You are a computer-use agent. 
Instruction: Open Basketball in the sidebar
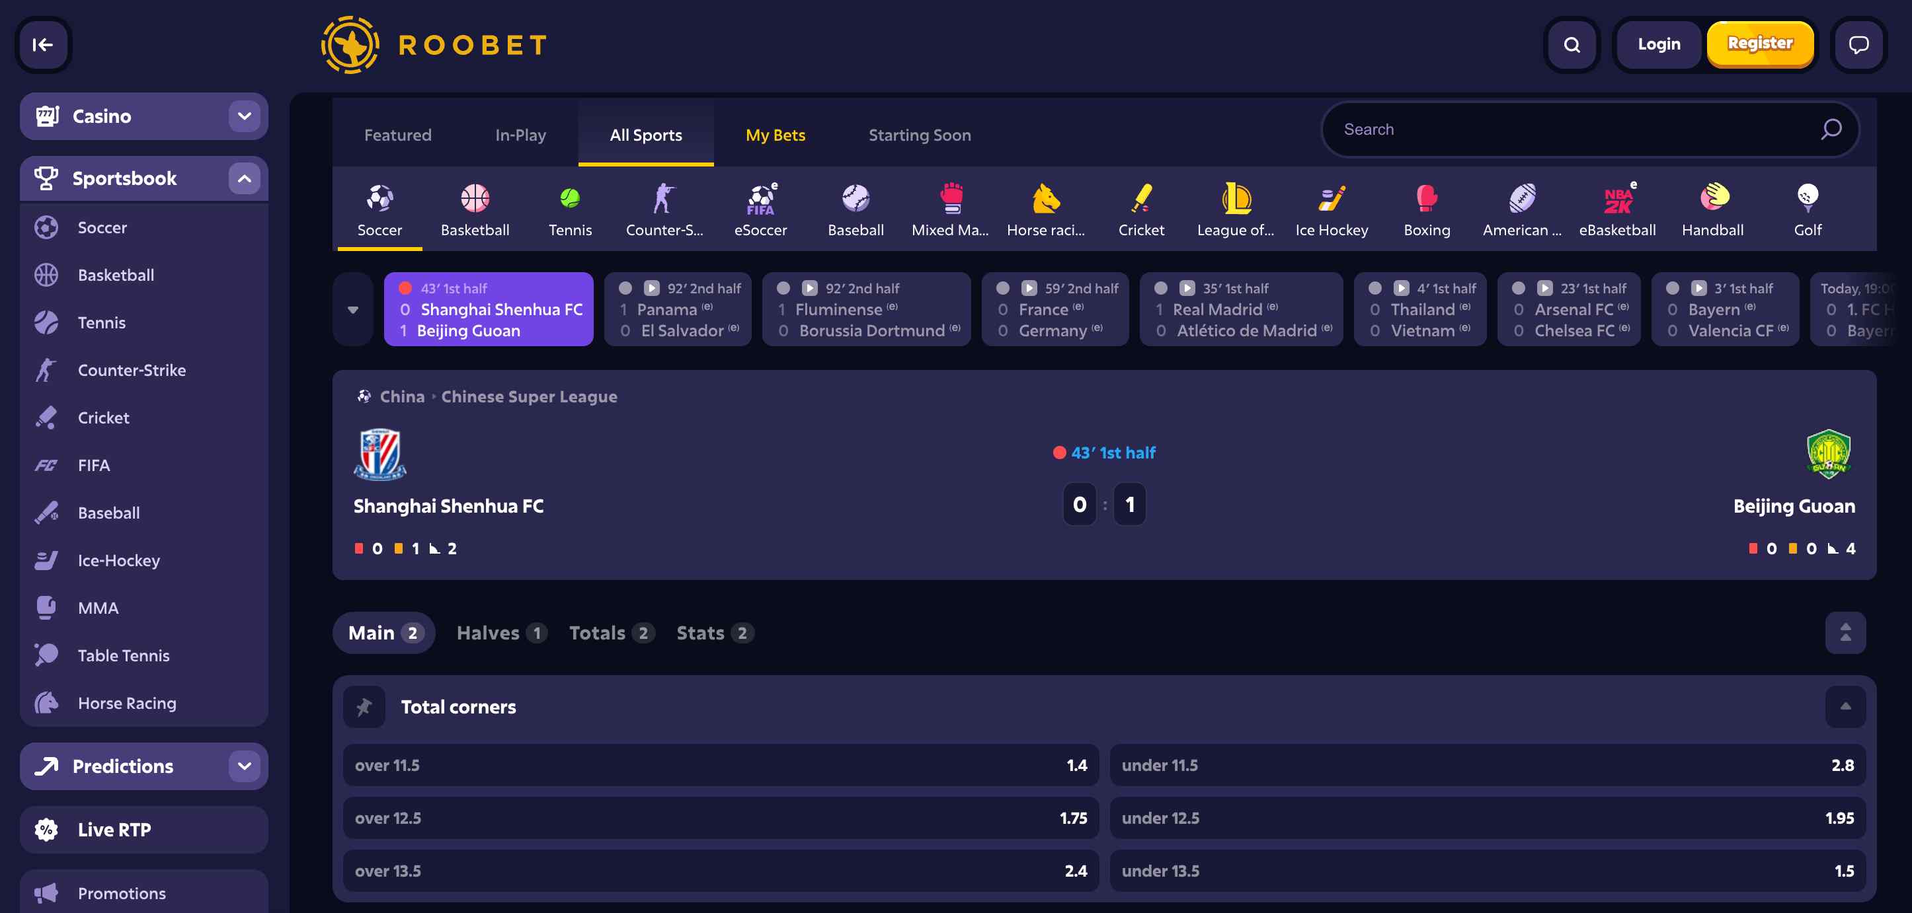[144, 275]
